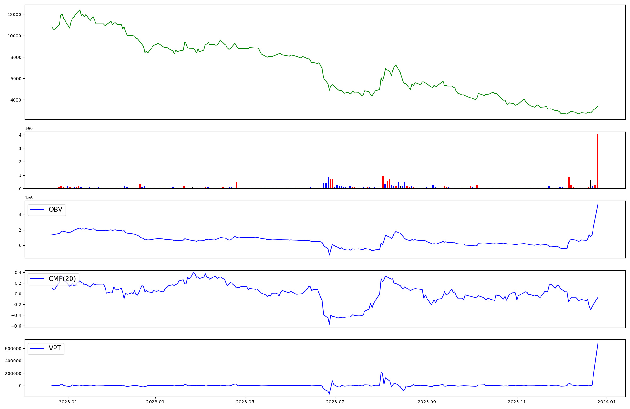Select the 2023-11 x-axis date label

[517, 402]
